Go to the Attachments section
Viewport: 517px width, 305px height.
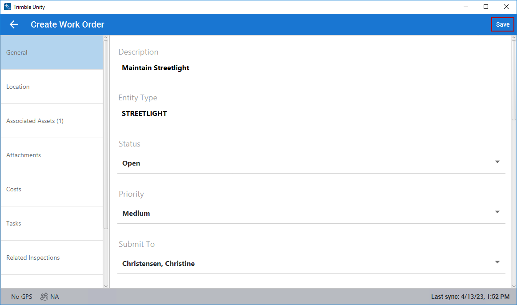point(52,155)
